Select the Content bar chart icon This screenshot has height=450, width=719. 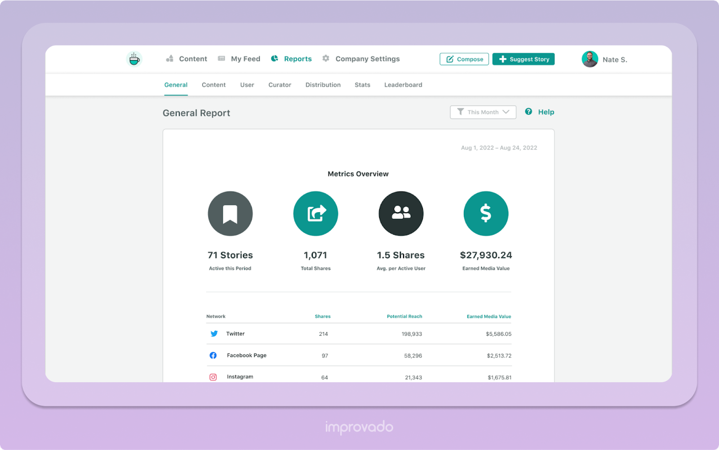point(169,58)
